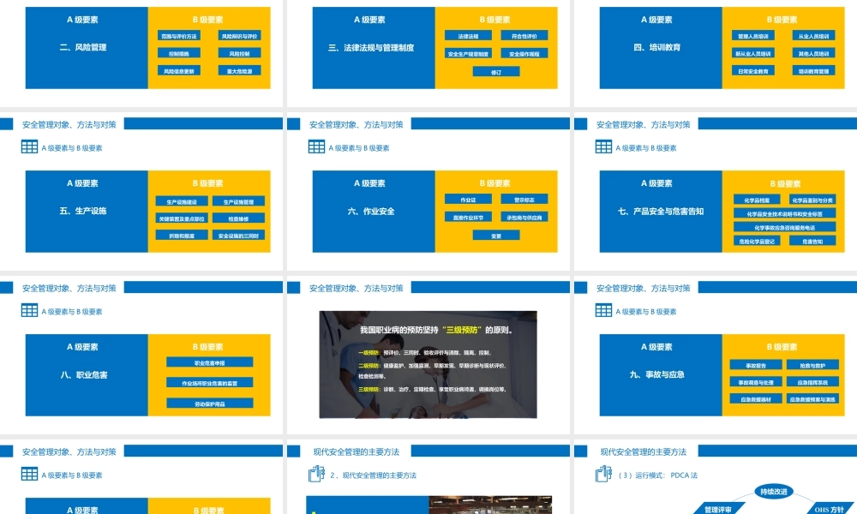
Task: Open the 四、培训教育 slide thumbnail
Action: click(x=716, y=53)
